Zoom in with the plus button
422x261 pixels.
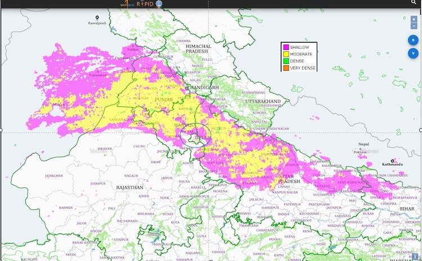pos(414,19)
